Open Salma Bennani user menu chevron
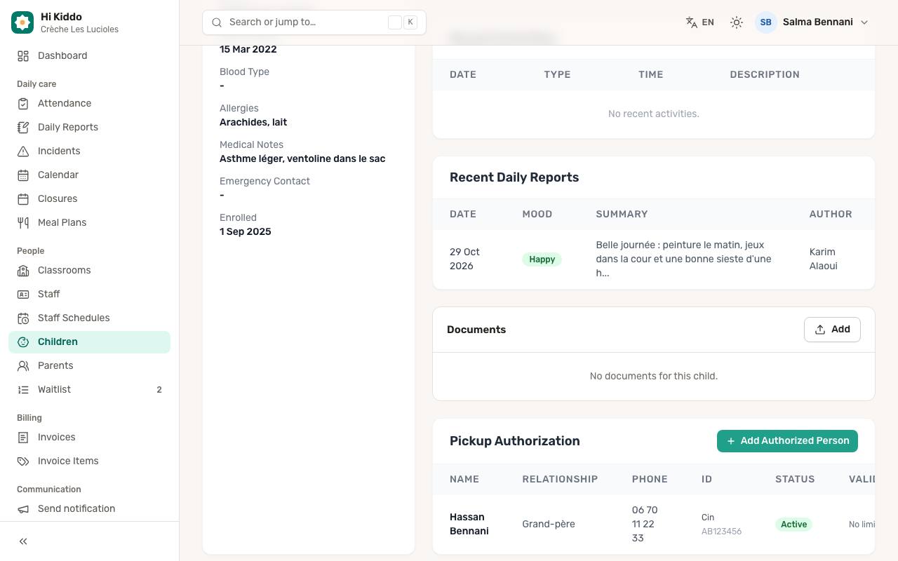 [864, 22]
